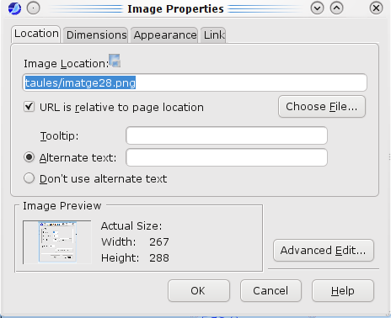Viewport: 391px width, 318px height.
Task: Confirm with the OK button
Action: [199, 291]
